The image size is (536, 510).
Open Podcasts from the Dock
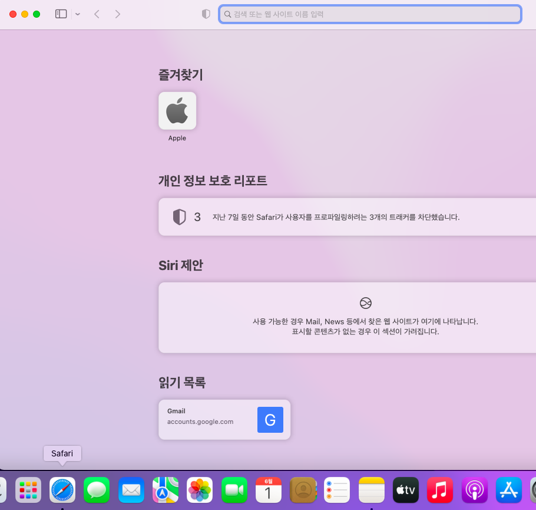(475, 490)
